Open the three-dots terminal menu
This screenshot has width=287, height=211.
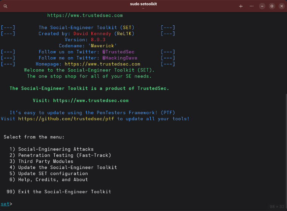tap(252, 6)
